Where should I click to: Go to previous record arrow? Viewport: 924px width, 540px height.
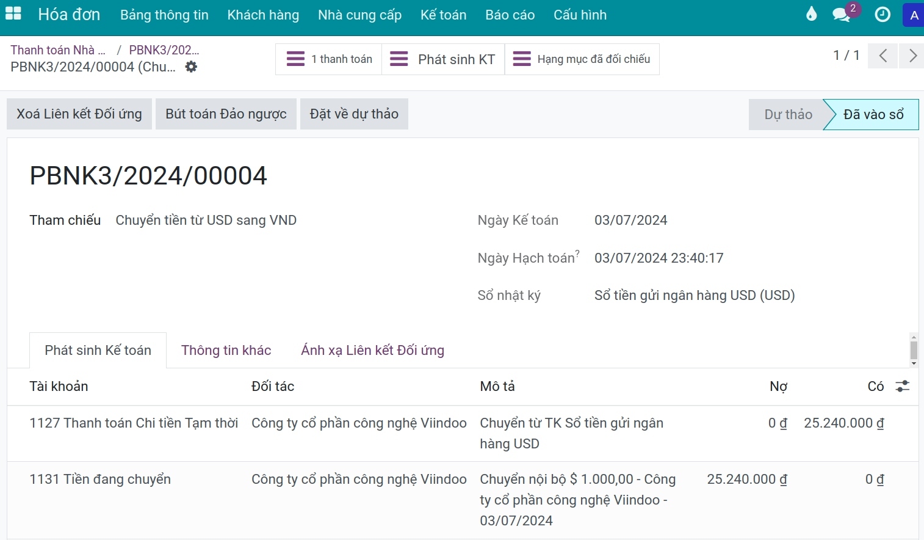pyautogui.click(x=882, y=56)
